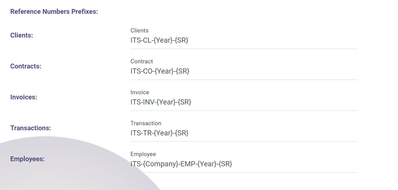Click the bold "Clients:" row label

[22, 35]
